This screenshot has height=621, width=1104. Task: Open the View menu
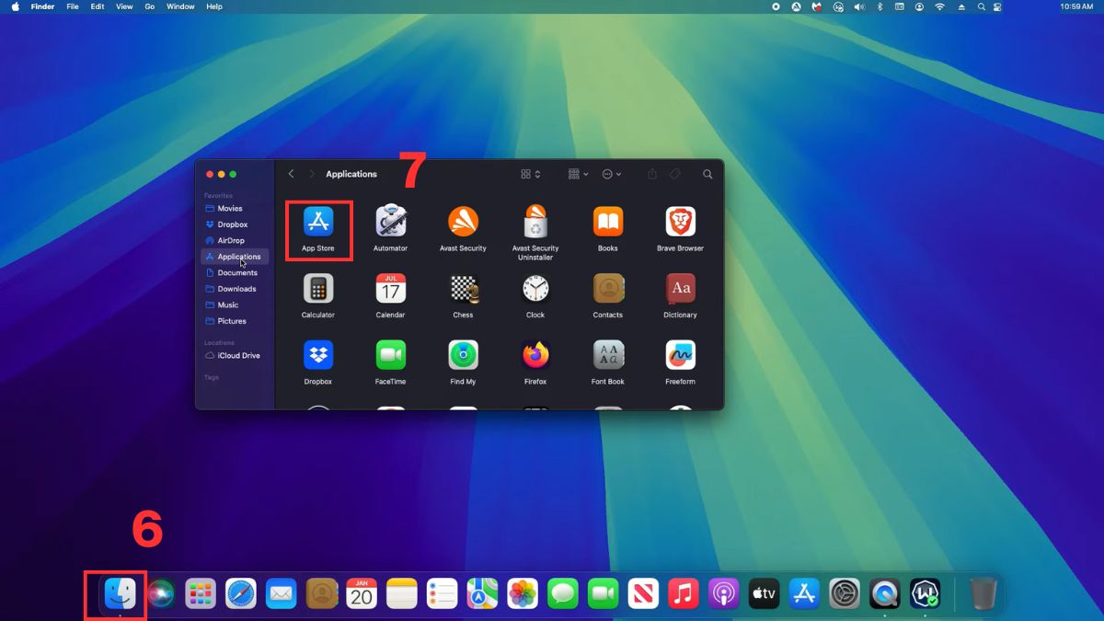(124, 6)
